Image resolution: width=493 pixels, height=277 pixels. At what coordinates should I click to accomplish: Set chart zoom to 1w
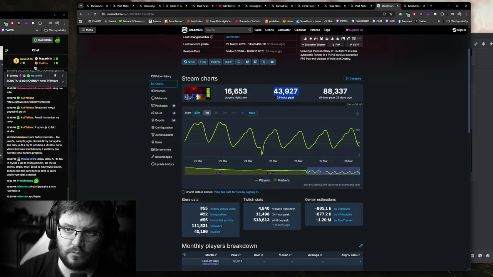point(207,113)
